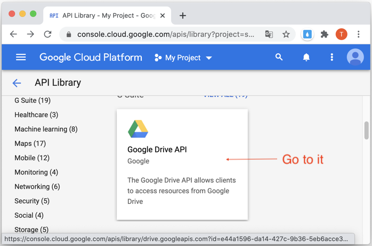This screenshot has width=372, height=246.
Task: Click the Google Drive API description text
Action: [182, 191]
